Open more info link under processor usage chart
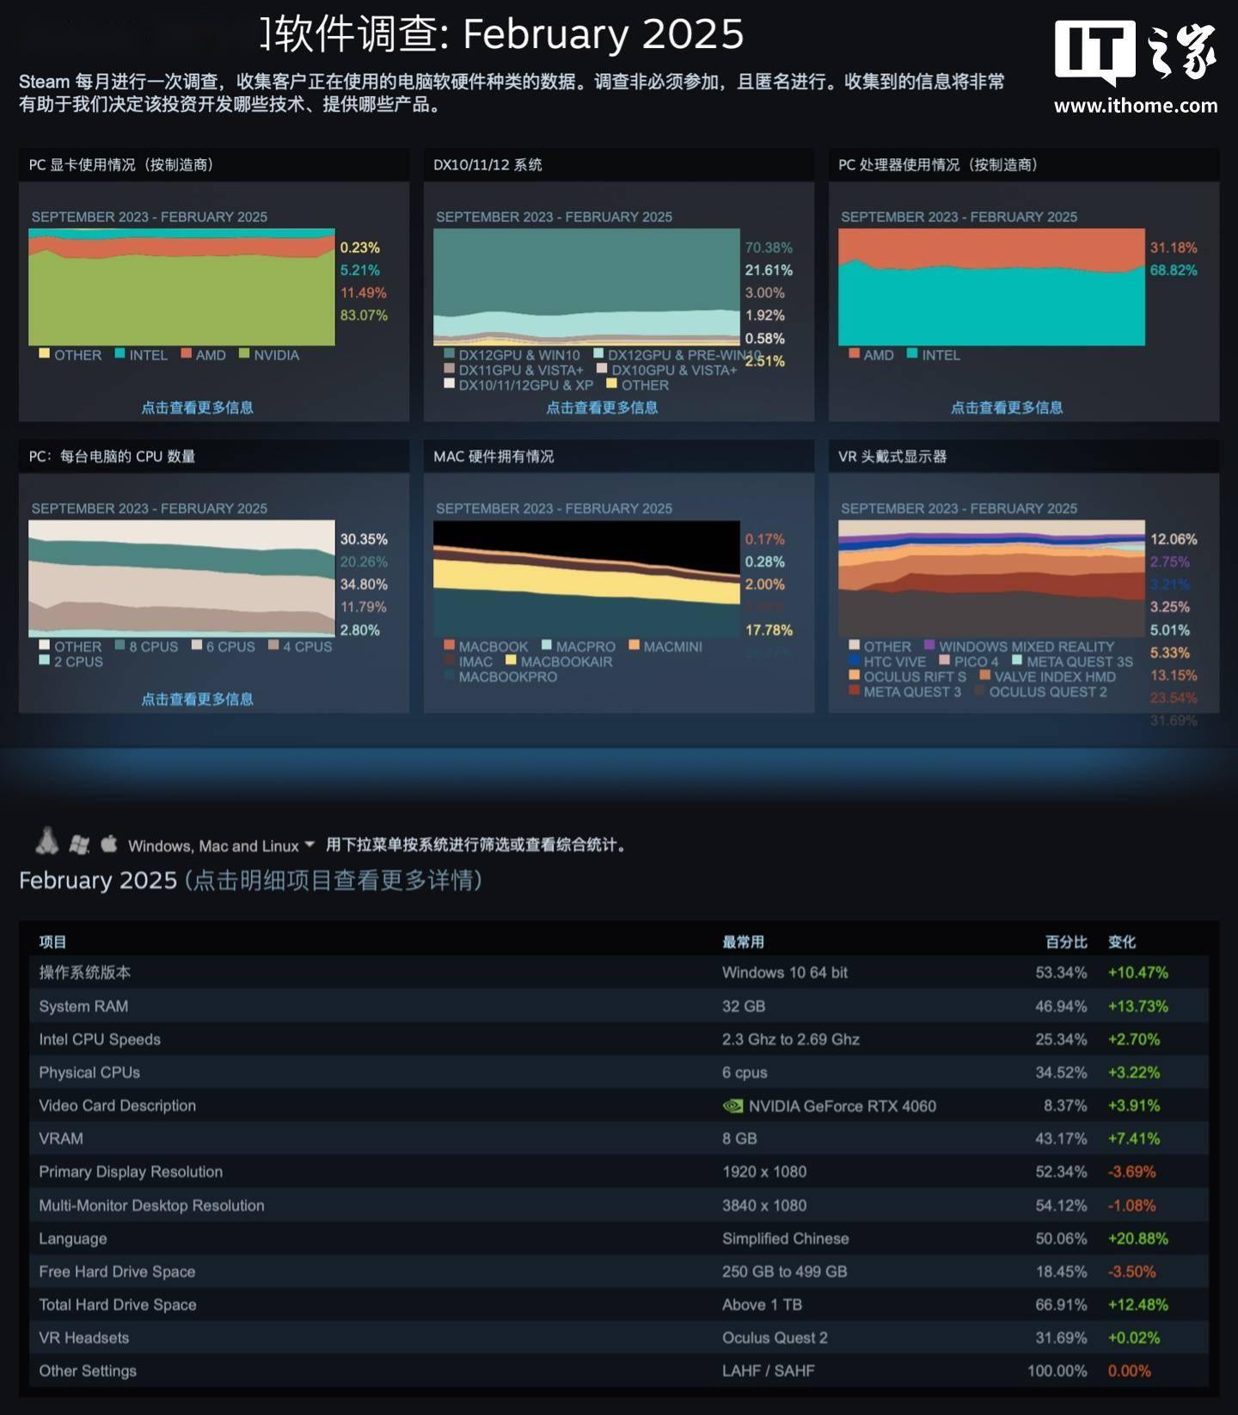Viewport: 1238px width, 1415px height. coord(1007,407)
